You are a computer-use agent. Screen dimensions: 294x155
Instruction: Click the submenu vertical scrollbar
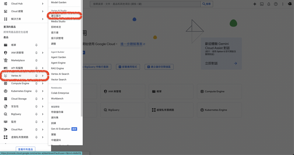pos(82,58)
